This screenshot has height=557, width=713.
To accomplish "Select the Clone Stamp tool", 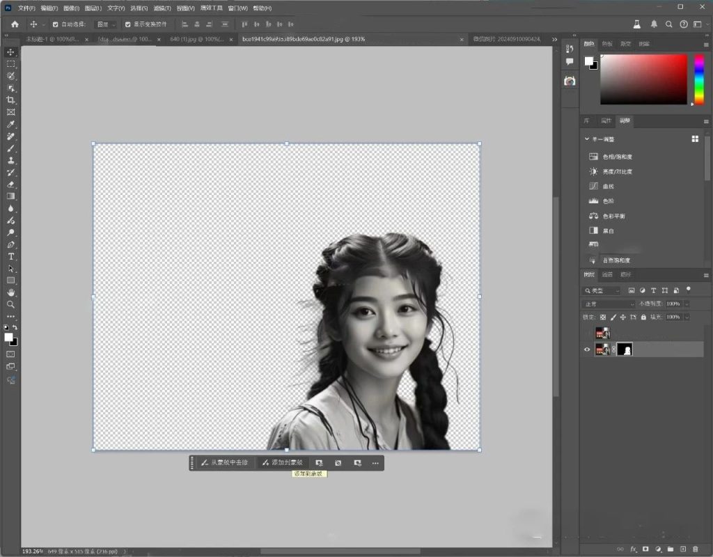I will pos(11,160).
